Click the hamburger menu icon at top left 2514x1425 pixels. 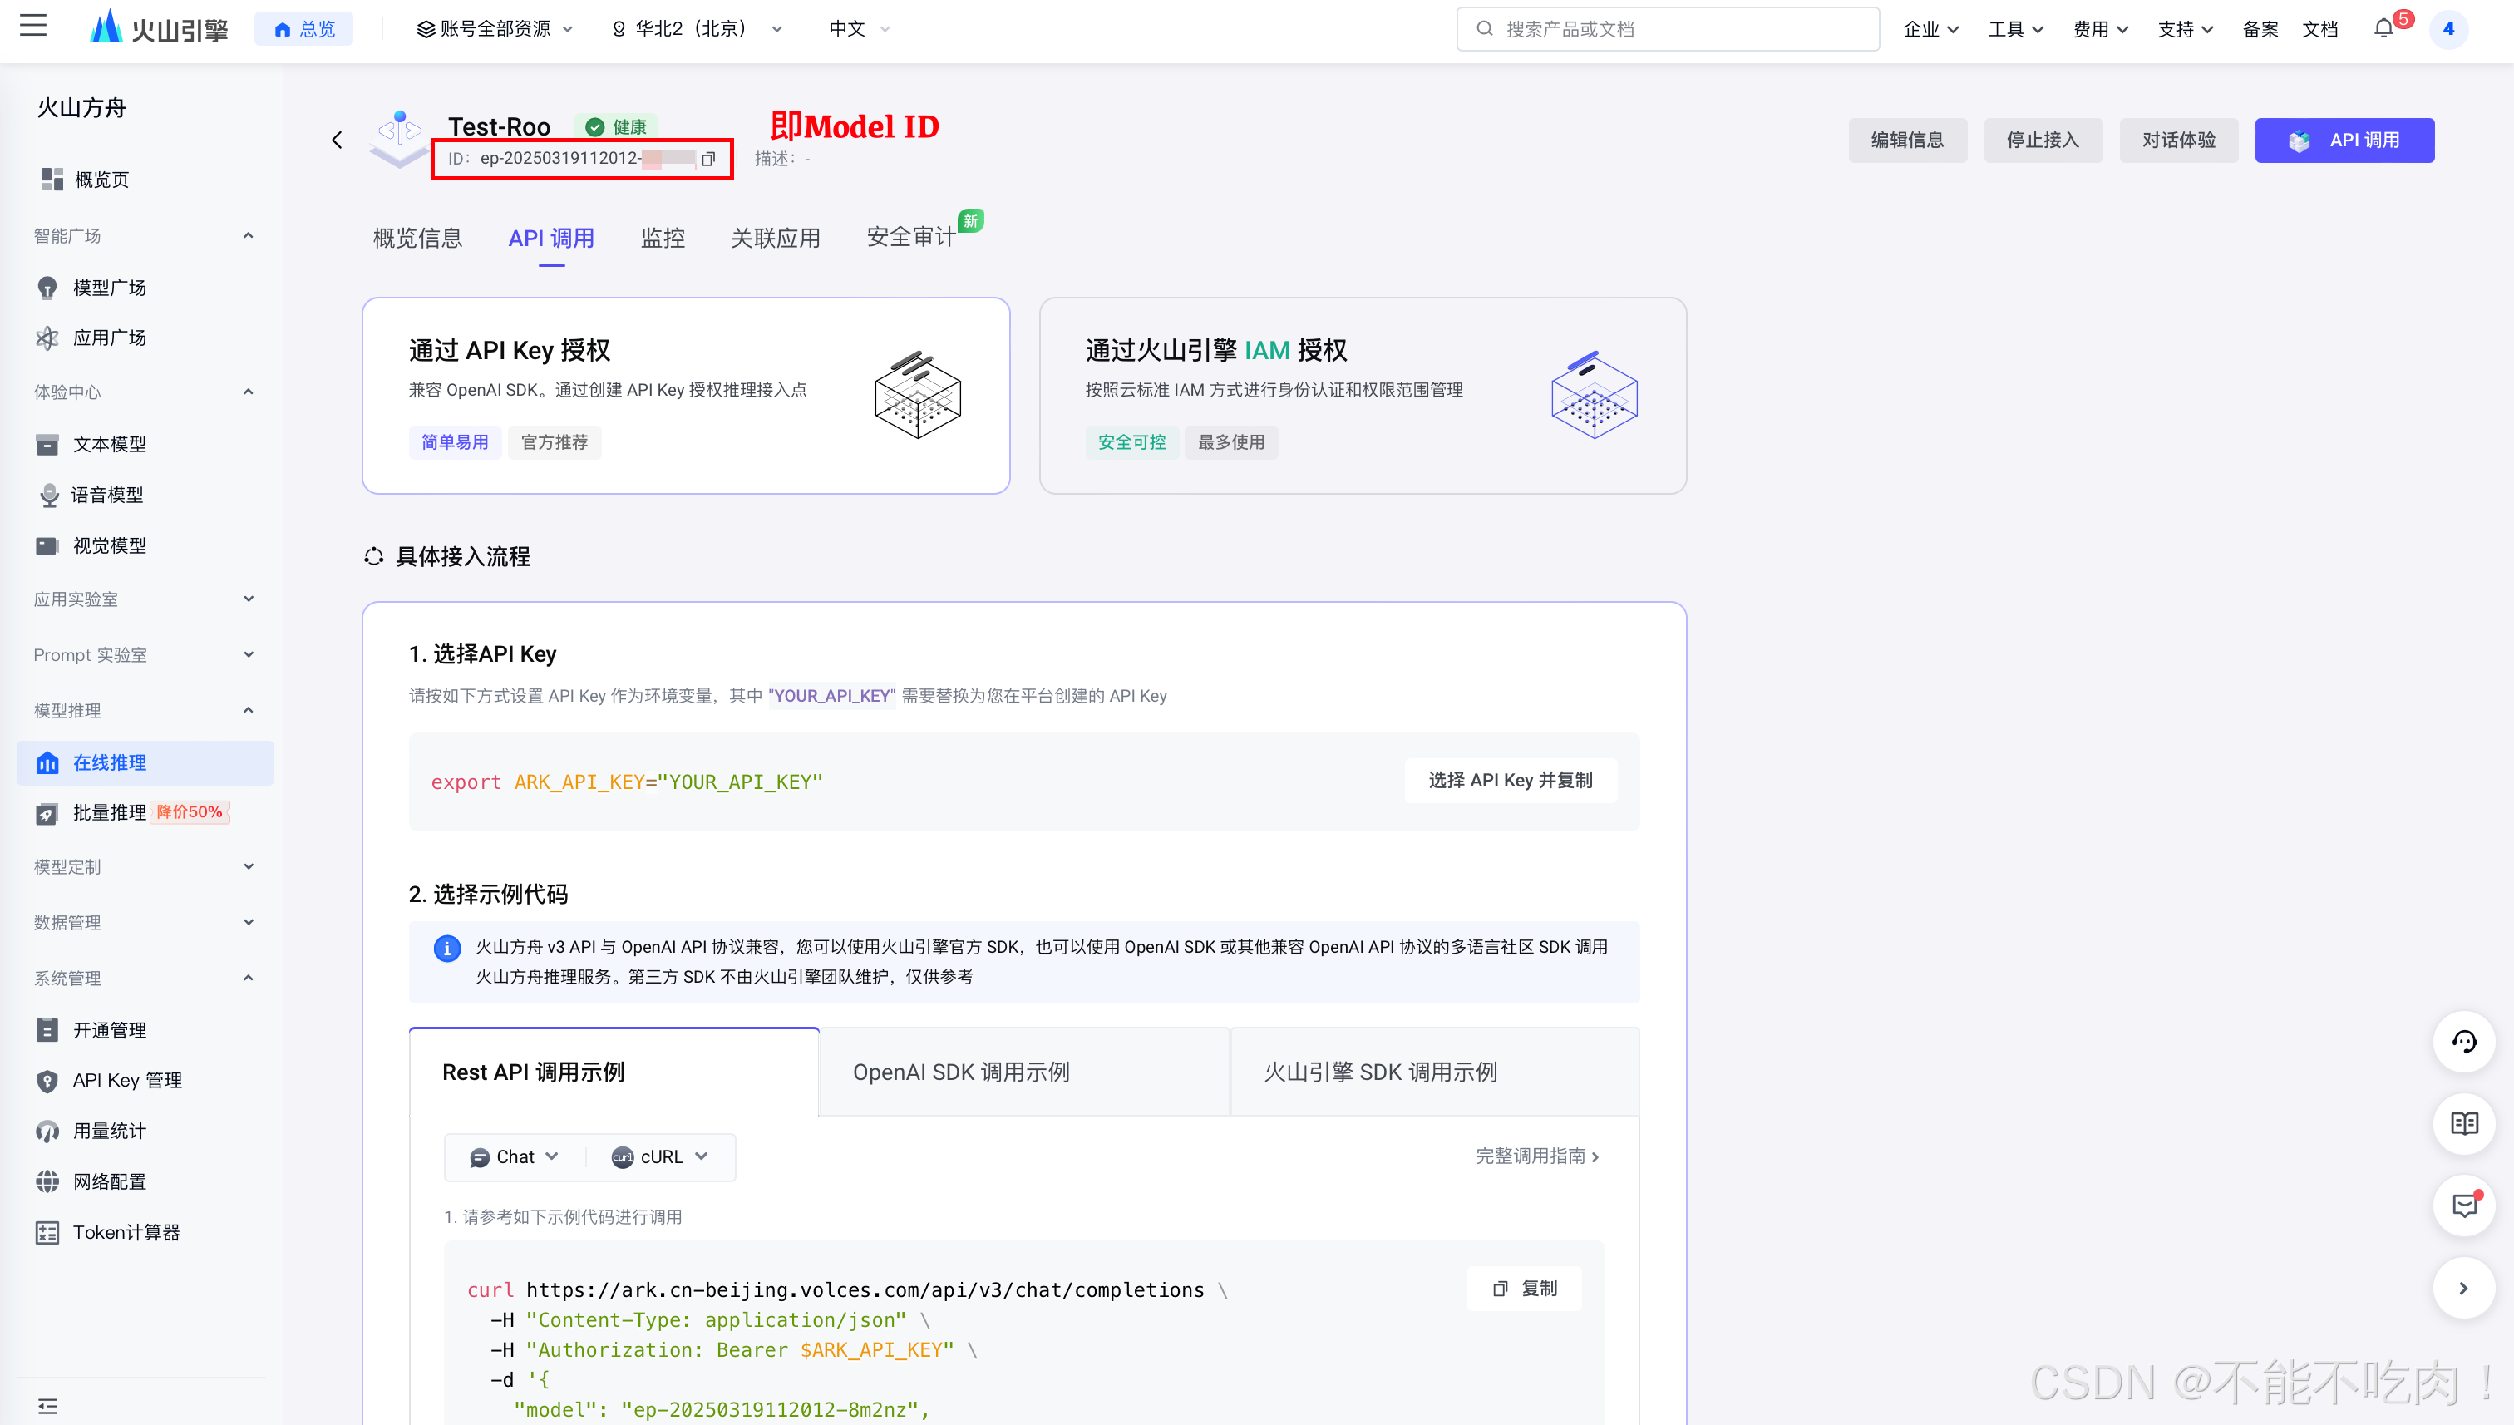(x=33, y=26)
